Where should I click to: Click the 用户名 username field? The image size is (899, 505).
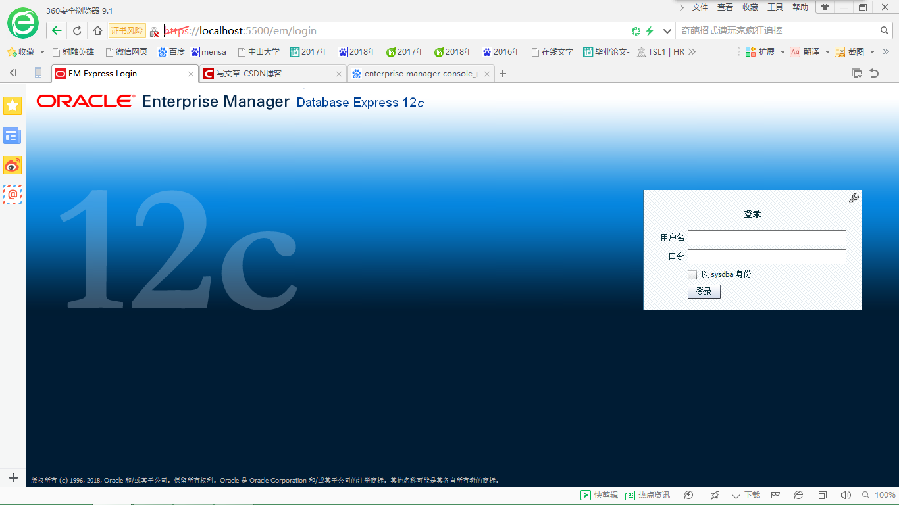[x=767, y=237]
